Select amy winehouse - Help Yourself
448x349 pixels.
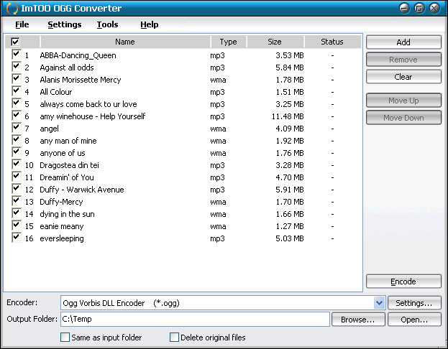[x=93, y=116]
